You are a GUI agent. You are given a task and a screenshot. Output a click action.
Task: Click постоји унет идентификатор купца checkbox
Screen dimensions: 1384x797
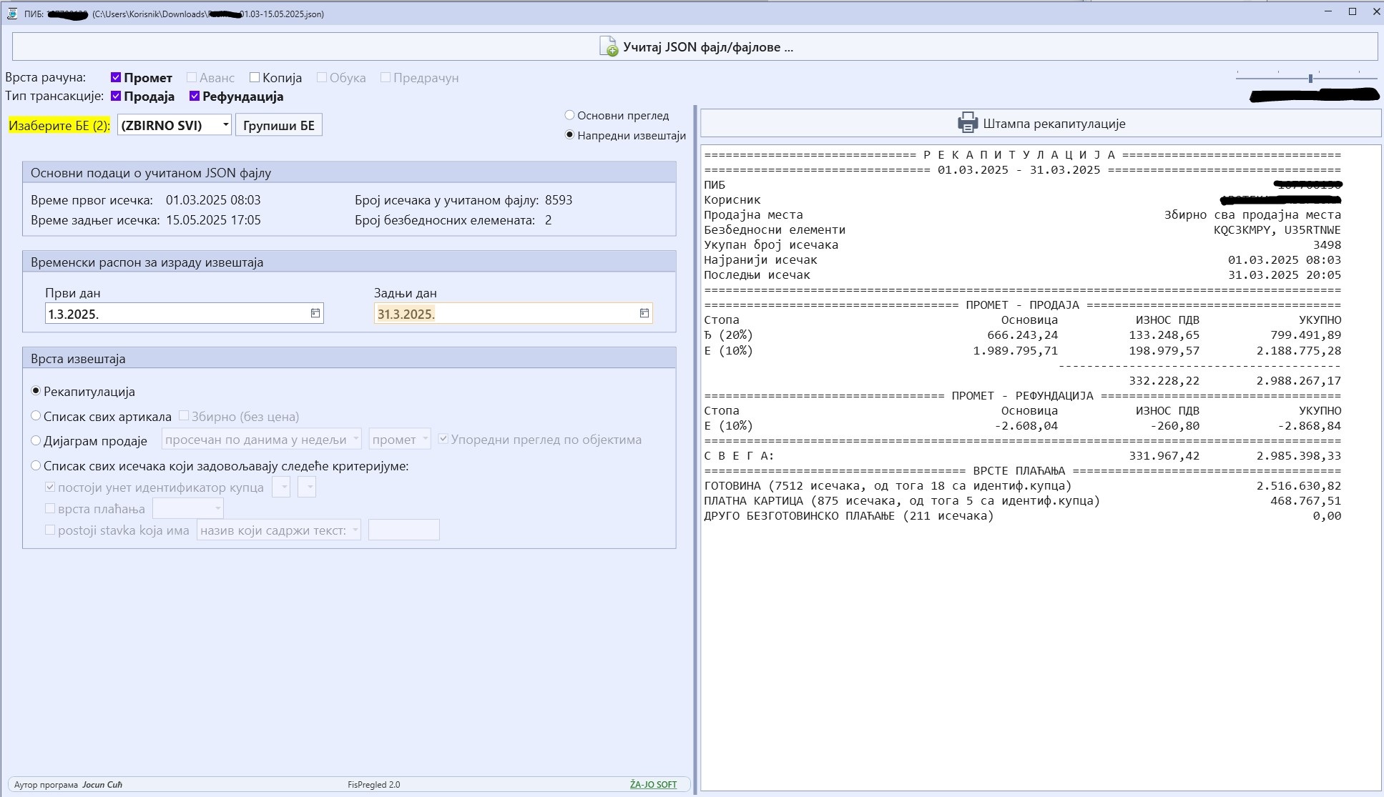(50, 487)
